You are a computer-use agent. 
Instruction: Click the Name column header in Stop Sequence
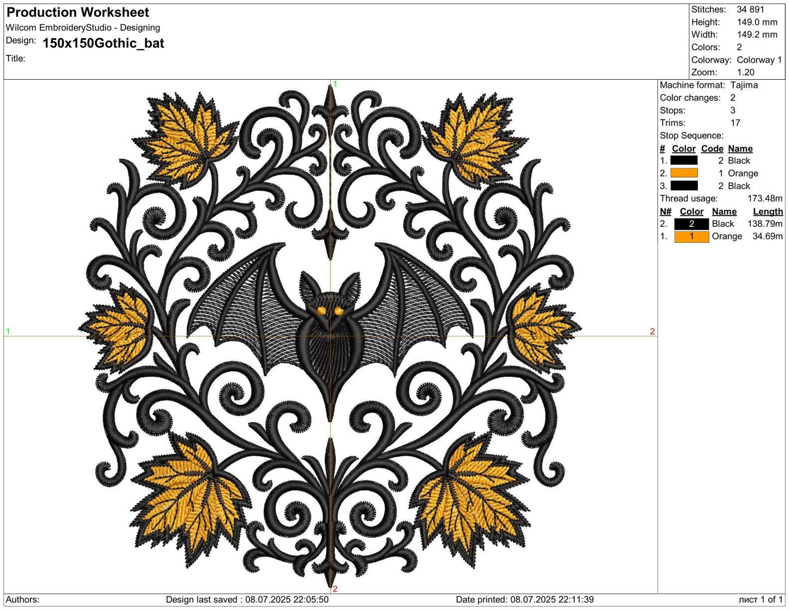(740, 149)
